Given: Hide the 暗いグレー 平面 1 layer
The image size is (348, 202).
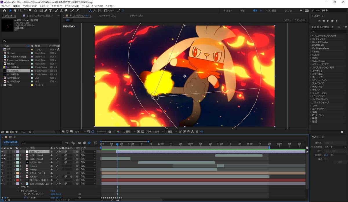Looking at the screenshot, I should click(3, 180).
